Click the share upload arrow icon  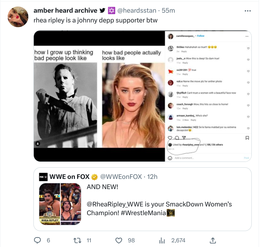tap(213, 240)
